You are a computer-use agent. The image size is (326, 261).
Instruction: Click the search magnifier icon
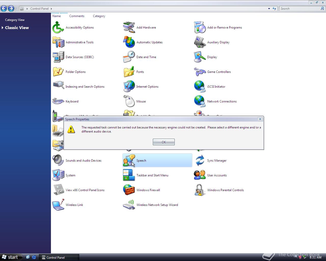point(322,8)
